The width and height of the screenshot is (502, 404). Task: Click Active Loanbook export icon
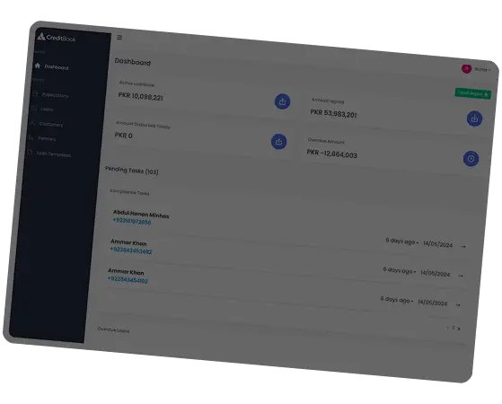pyautogui.click(x=282, y=101)
